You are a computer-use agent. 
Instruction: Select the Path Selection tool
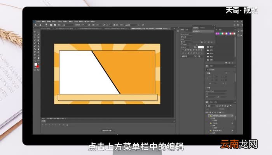pyautogui.click(x=38, y=55)
